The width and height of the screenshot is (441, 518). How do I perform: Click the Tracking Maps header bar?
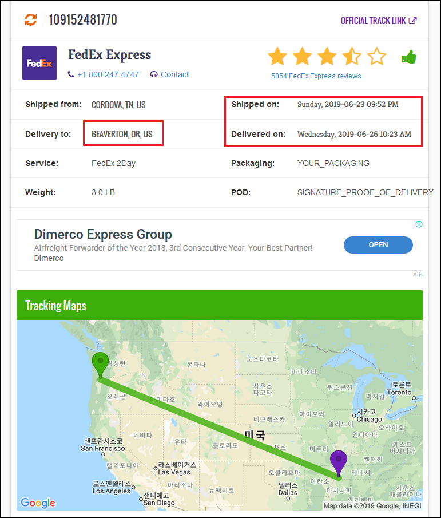(220, 305)
